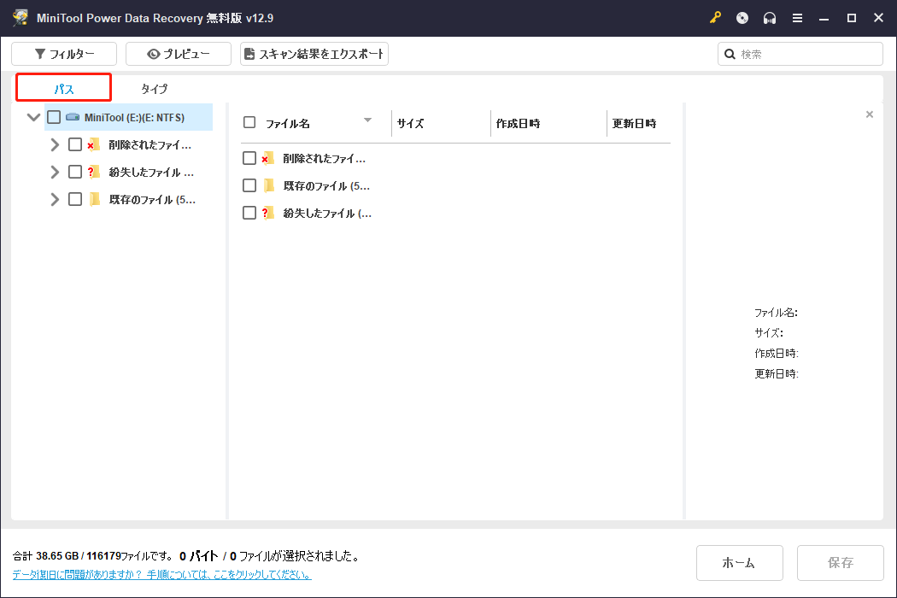Viewport: 897px width, 598px height.
Task: Minimize the MiniTool window
Action: point(824,18)
